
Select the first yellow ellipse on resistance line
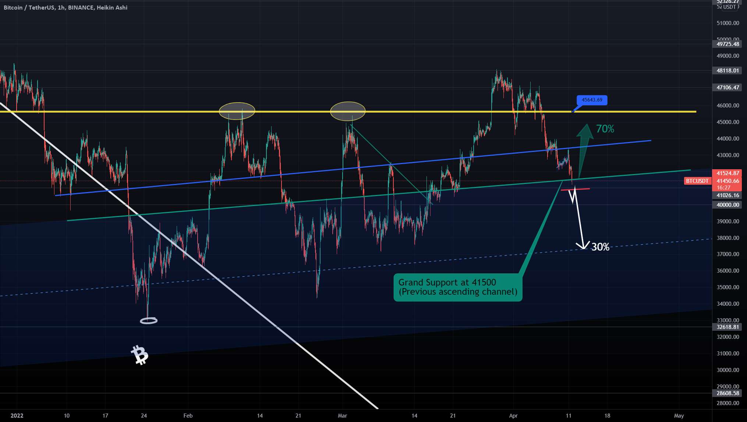pyautogui.click(x=237, y=111)
